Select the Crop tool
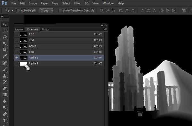192x126 pixels. (x=5, y=50)
